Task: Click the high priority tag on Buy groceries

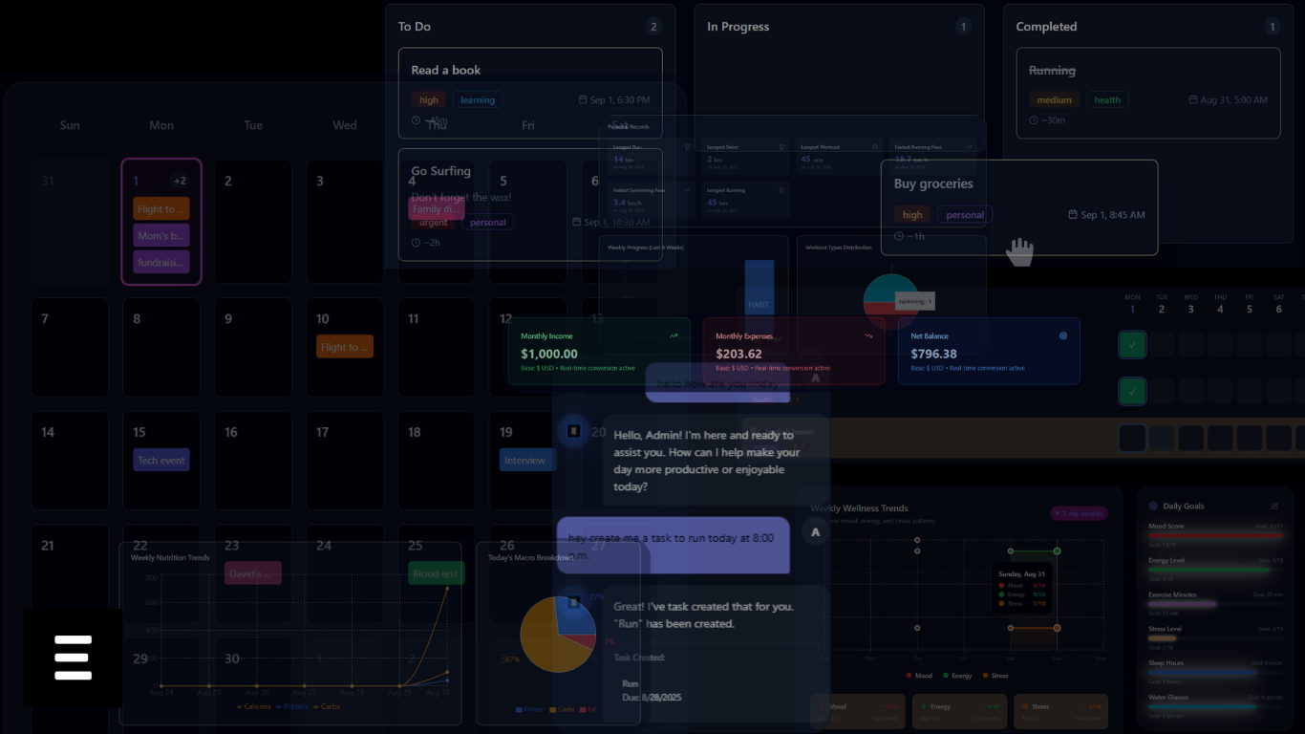Action: click(912, 215)
